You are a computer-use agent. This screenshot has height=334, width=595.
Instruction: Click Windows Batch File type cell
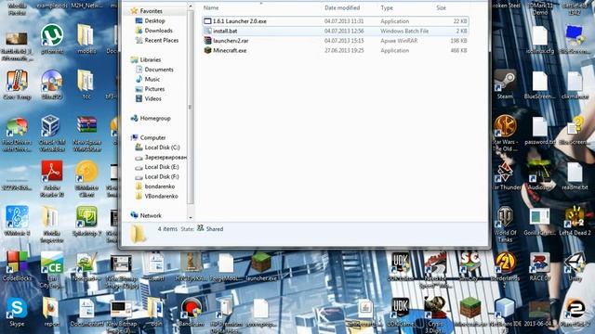tap(404, 31)
